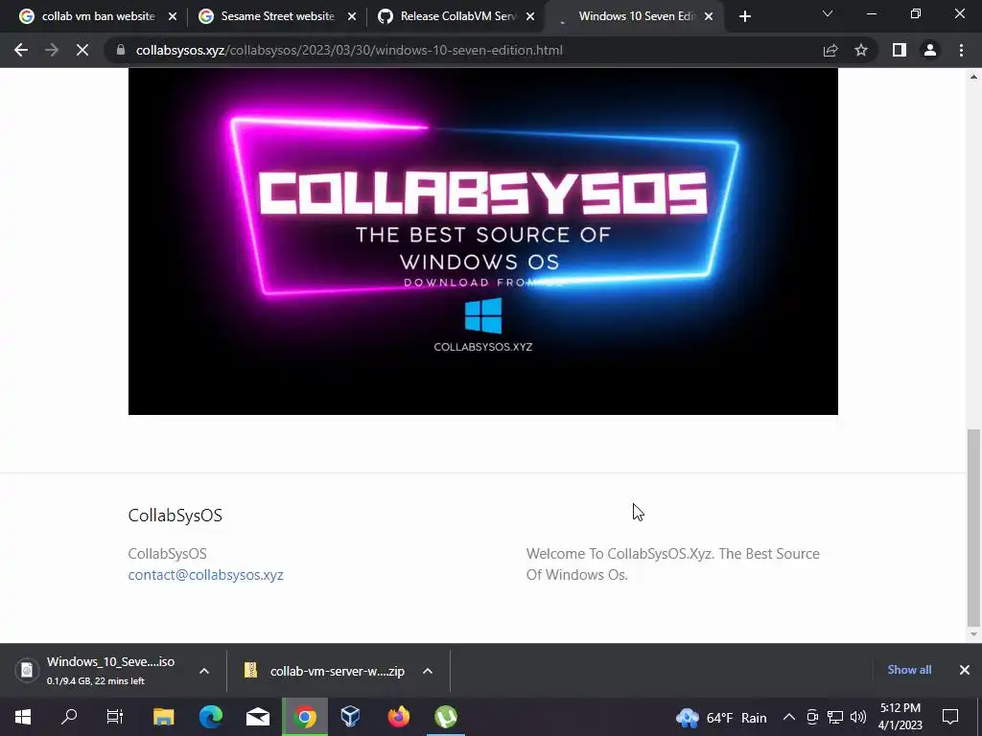Click the page vertical scrollbar thumb
982x736 pixels.
pos(973,528)
